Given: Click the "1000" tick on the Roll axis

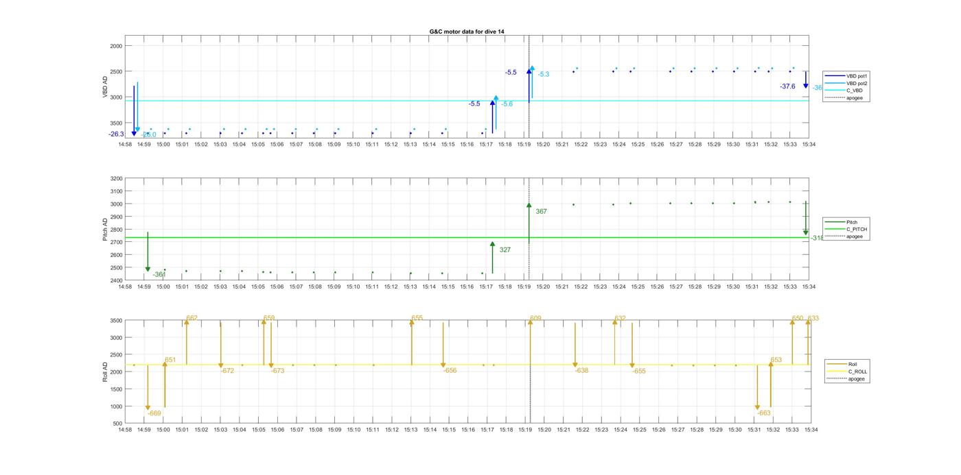Looking at the screenshot, I should (x=116, y=406).
